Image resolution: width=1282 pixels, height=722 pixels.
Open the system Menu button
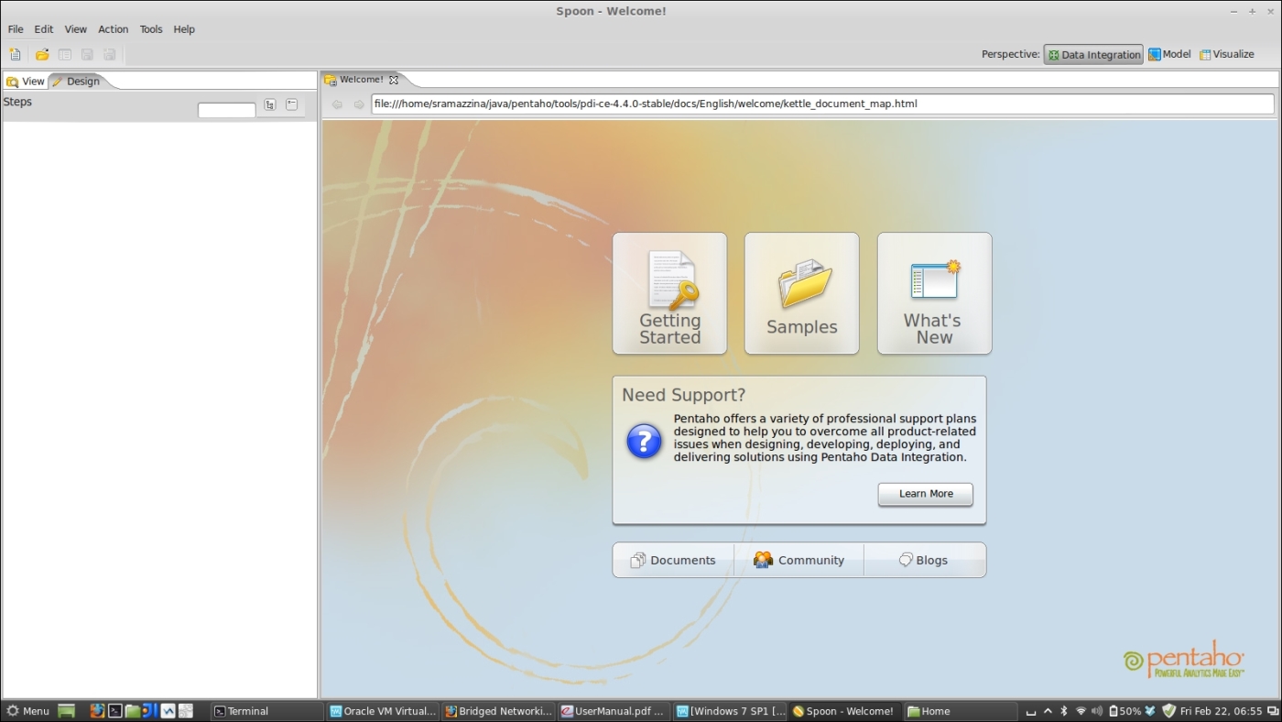point(27,711)
